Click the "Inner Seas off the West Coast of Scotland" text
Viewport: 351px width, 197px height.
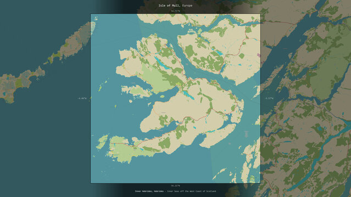[x=191, y=191]
